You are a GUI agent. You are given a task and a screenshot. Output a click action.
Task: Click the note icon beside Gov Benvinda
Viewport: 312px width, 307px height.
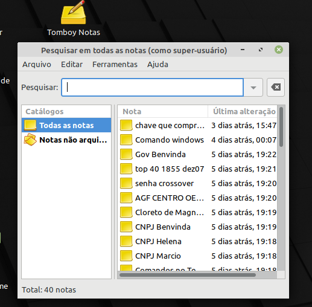[126, 154]
